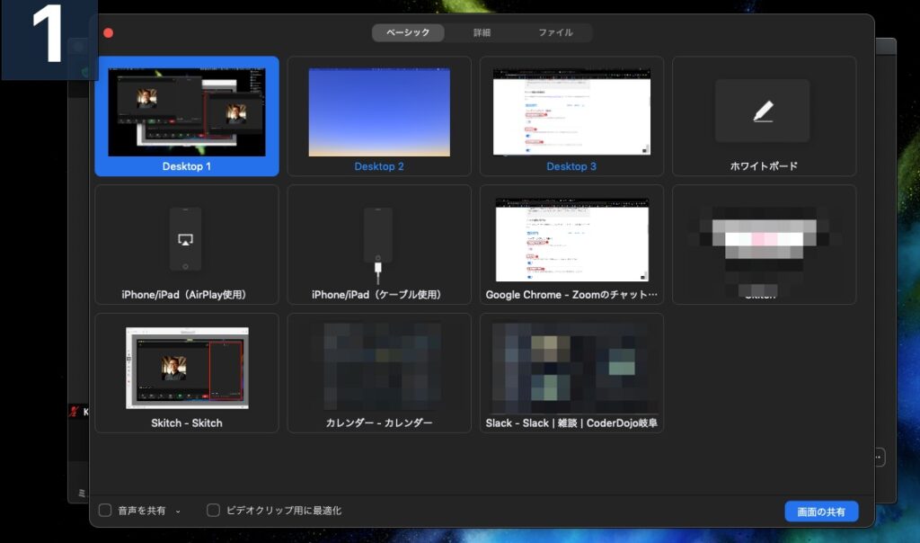
Task: Expand the 音声を共有 options arrow
Action: point(178,512)
